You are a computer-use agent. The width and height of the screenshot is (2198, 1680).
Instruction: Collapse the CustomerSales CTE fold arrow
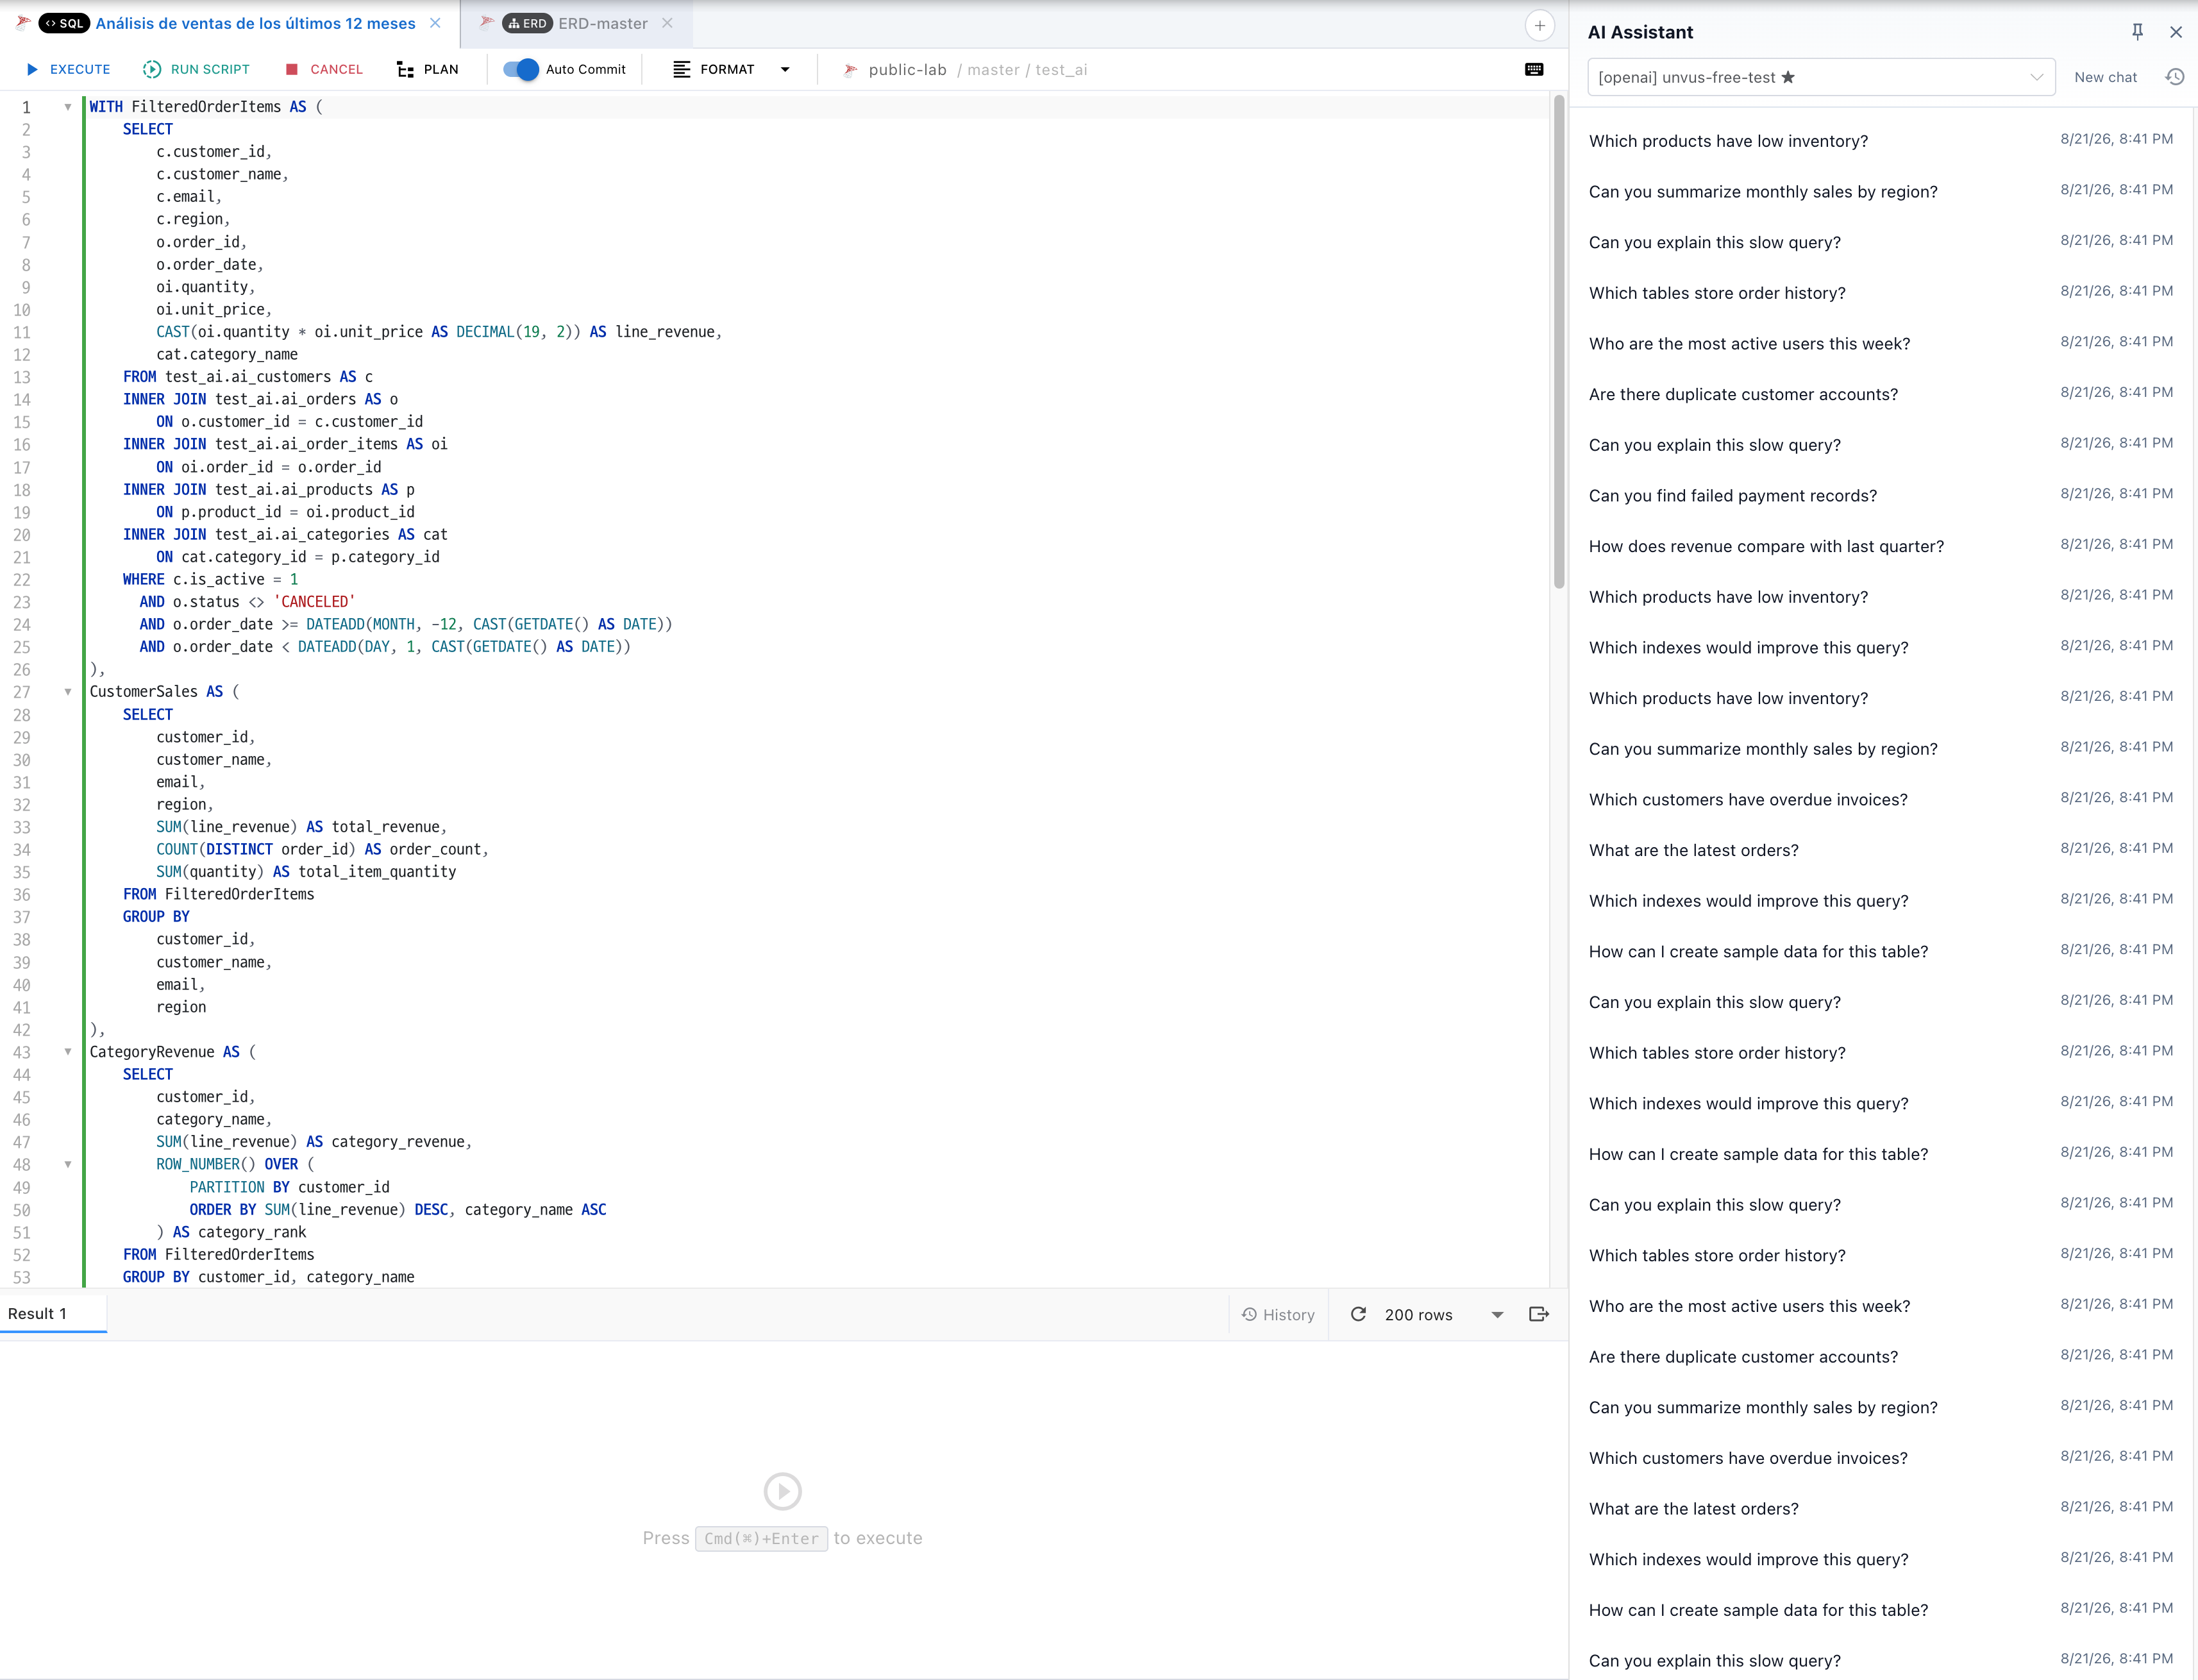(68, 692)
